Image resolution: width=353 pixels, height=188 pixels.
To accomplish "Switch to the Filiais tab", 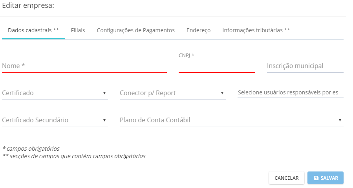I will point(78,30).
